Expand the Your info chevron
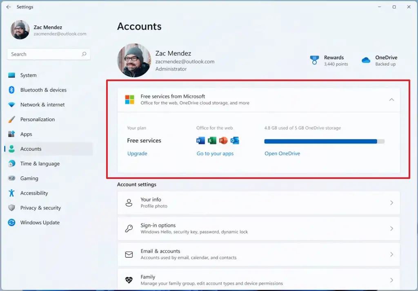The height and width of the screenshot is (291, 418). [391, 203]
